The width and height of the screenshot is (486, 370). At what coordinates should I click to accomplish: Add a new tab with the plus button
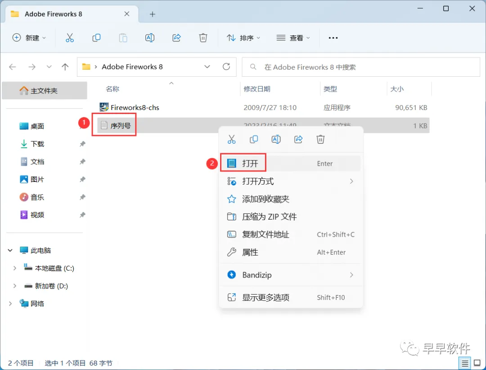click(x=153, y=14)
